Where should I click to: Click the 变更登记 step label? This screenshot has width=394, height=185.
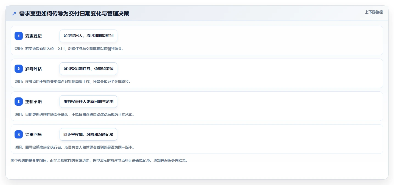[x=33, y=36]
